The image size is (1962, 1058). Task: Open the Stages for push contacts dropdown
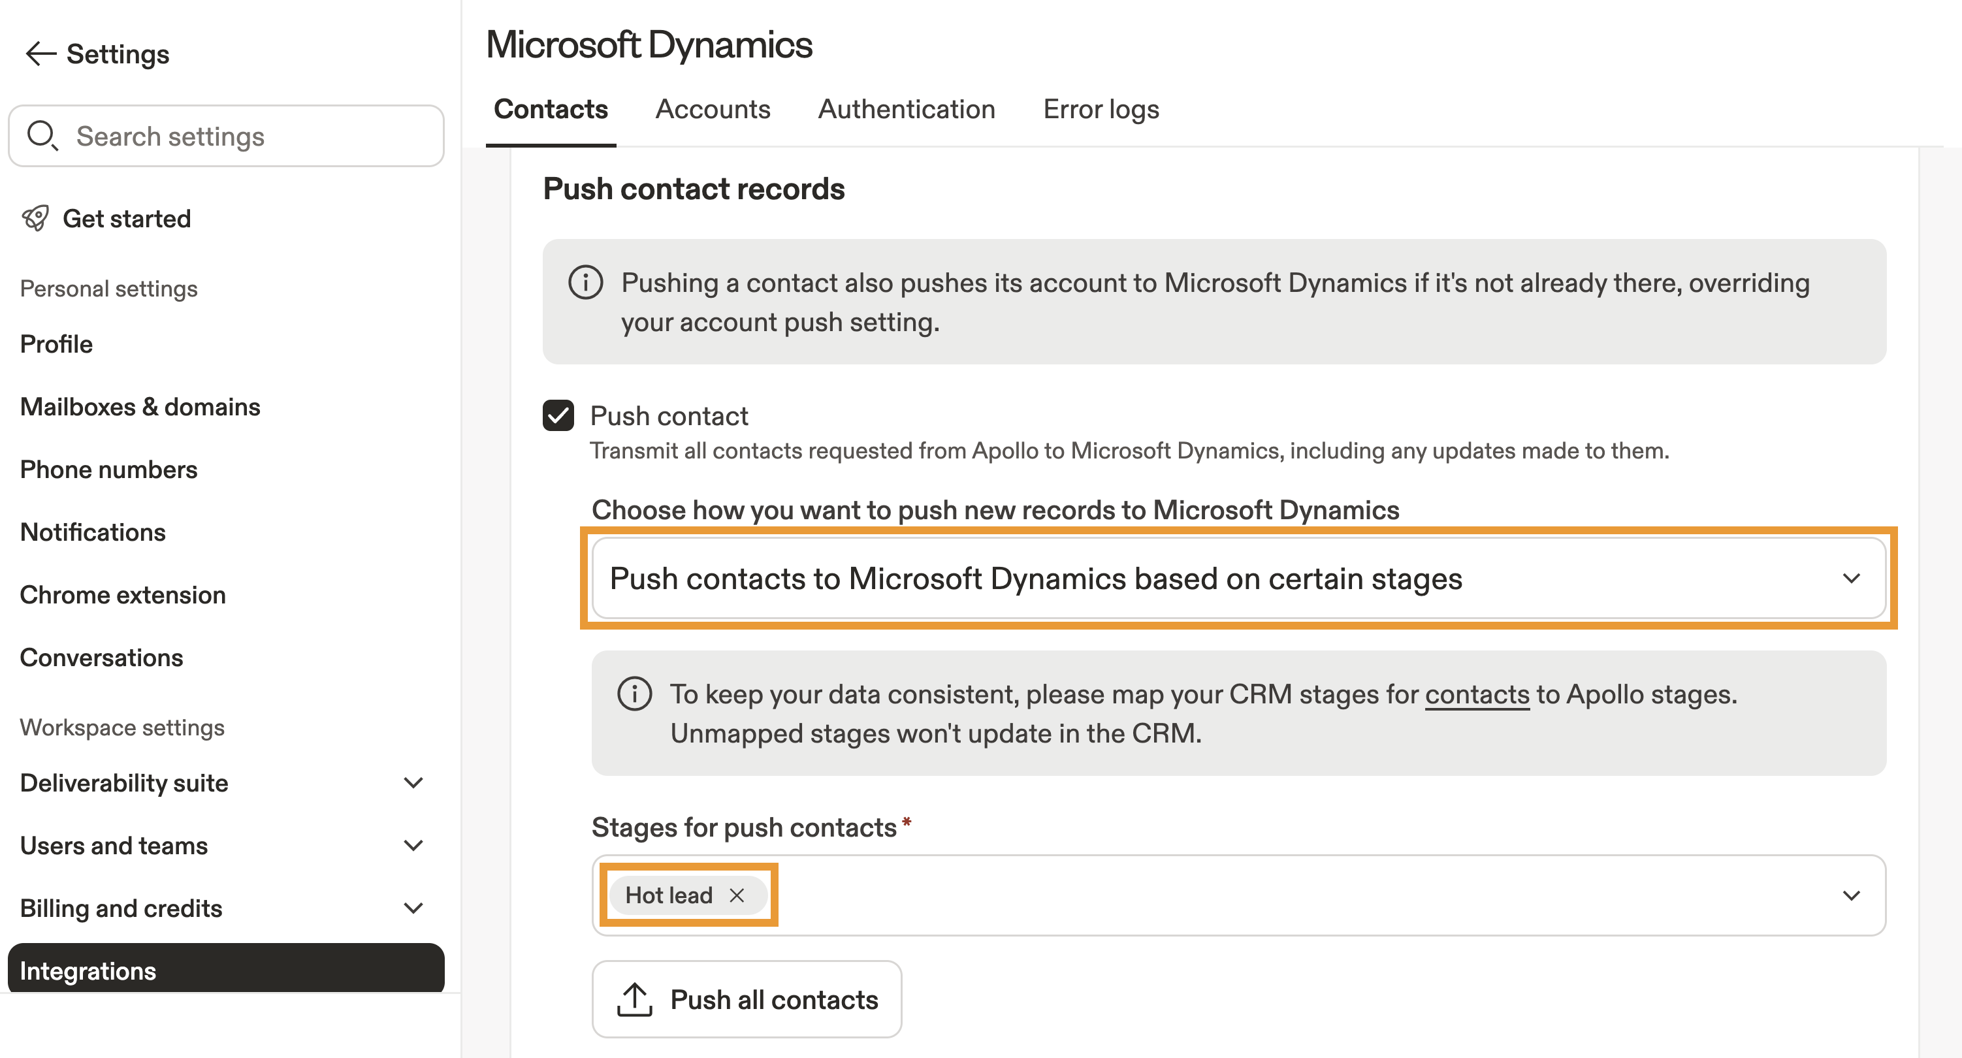click(1851, 895)
